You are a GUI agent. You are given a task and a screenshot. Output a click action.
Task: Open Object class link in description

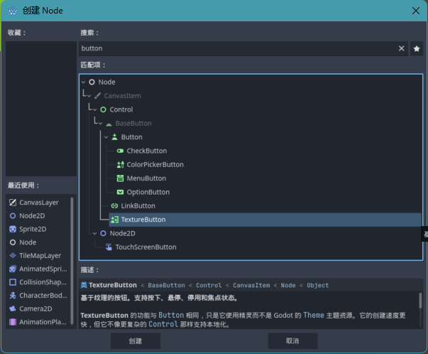coord(318,285)
